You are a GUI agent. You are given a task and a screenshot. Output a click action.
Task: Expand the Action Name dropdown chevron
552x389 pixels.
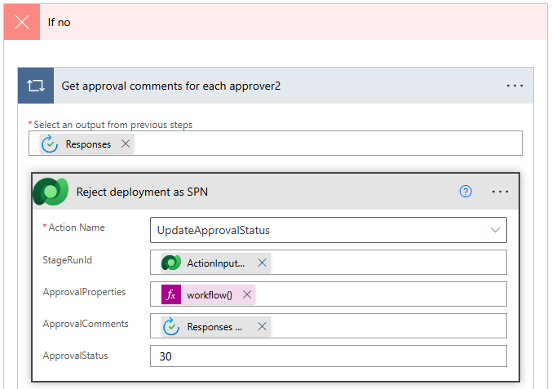(x=495, y=230)
